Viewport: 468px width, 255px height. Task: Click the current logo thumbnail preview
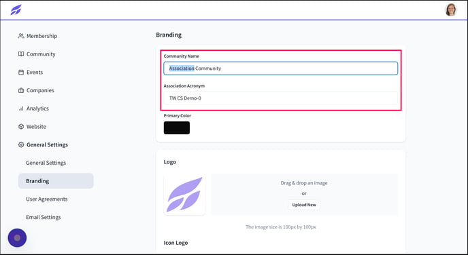tap(184, 195)
